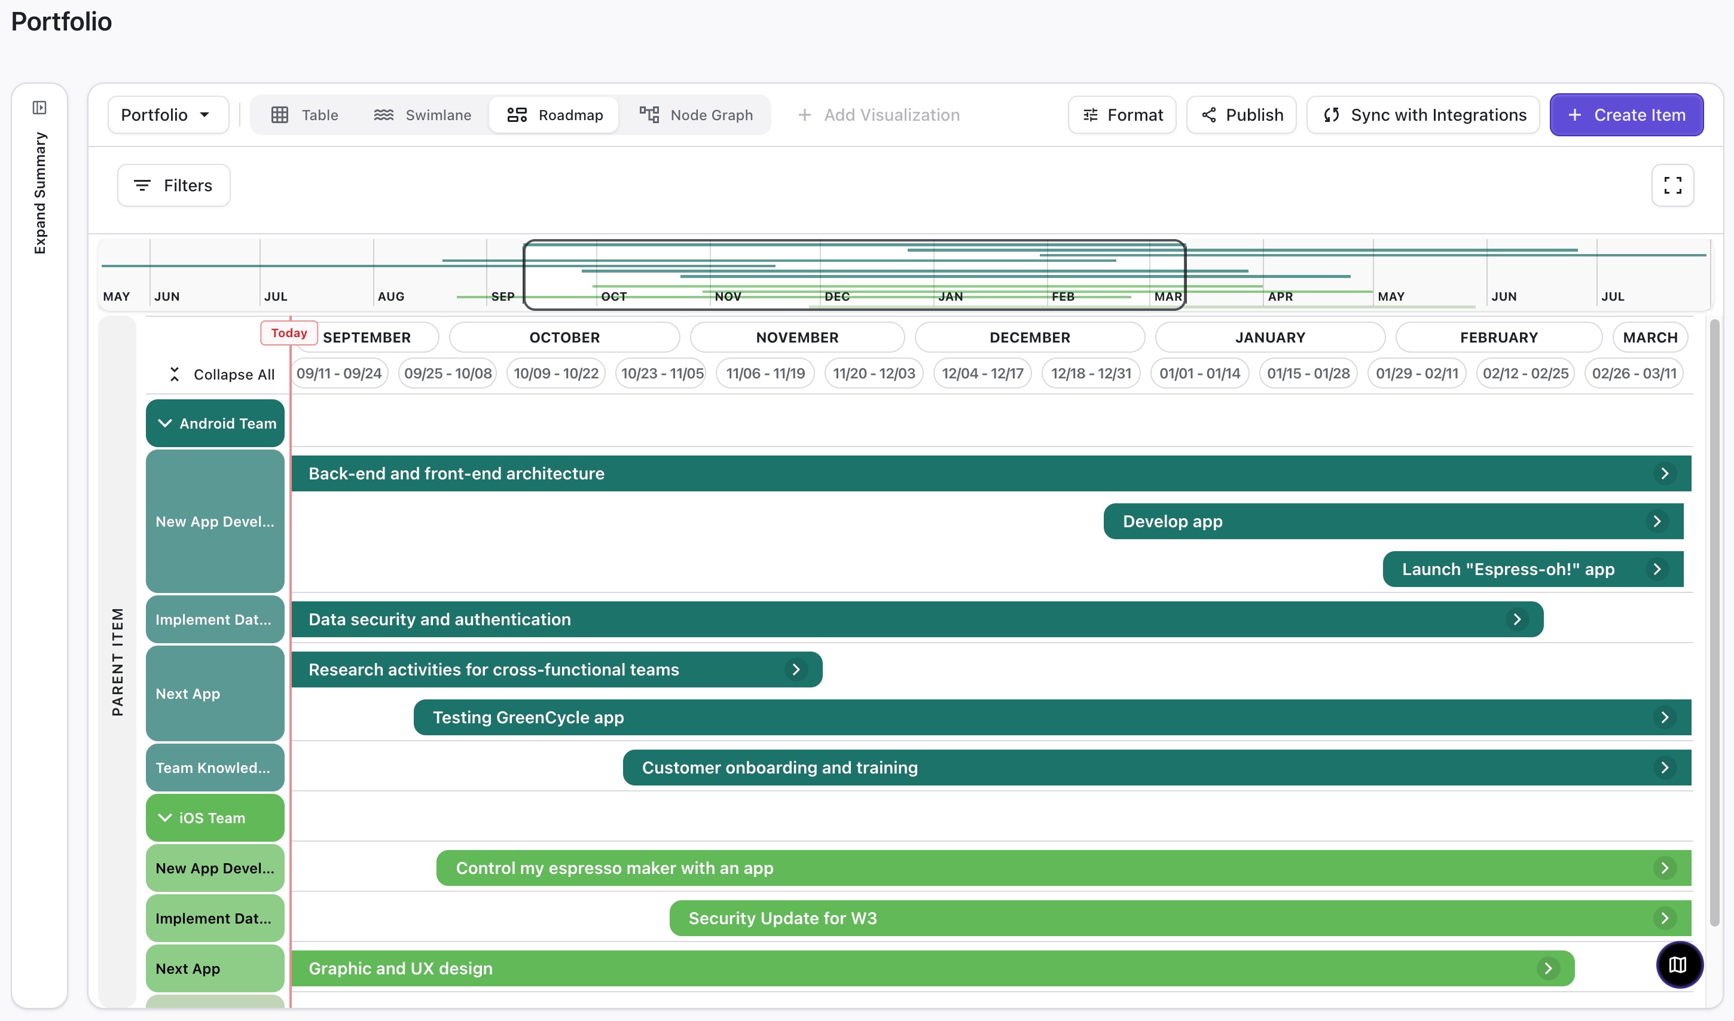Click arrow on Control my espresso maker bar
Viewport: 1734px width, 1021px height.
pos(1665,868)
